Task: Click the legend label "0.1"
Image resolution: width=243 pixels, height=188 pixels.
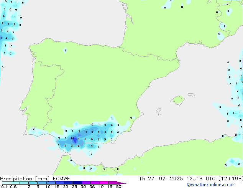Action: point(4,186)
